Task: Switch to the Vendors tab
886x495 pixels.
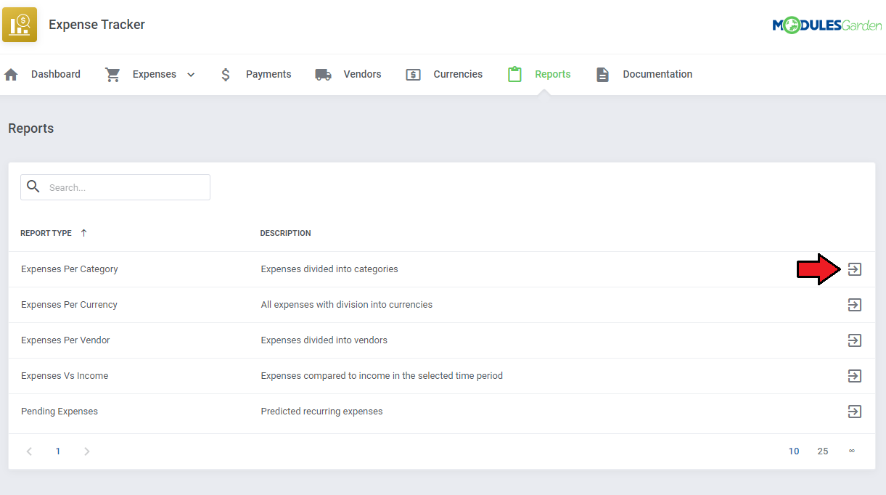Action: tap(362, 74)
